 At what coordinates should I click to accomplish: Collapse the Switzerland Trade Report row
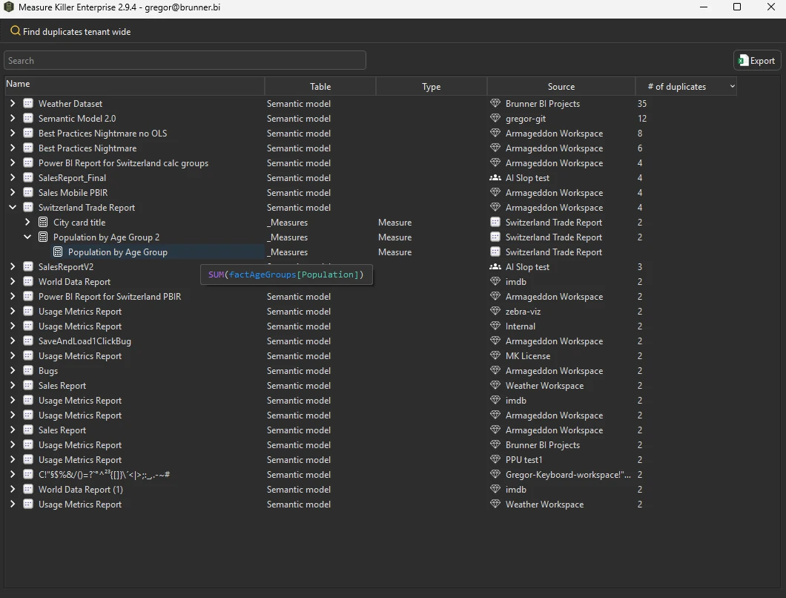pos(13,207)
